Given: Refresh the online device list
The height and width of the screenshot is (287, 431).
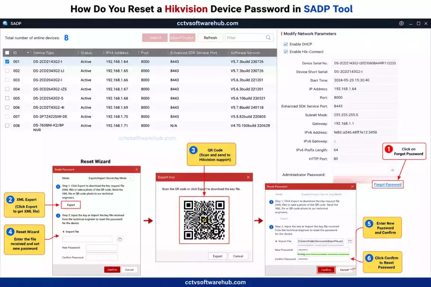Looking at the screenshot, I should coord(210,38).
